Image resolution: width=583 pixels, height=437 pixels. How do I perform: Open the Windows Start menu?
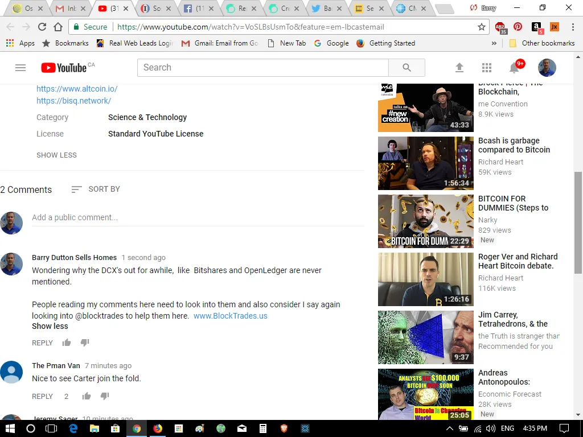10,429
